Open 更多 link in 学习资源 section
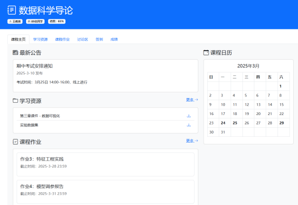Screen dimensions: 298x205 192,99
